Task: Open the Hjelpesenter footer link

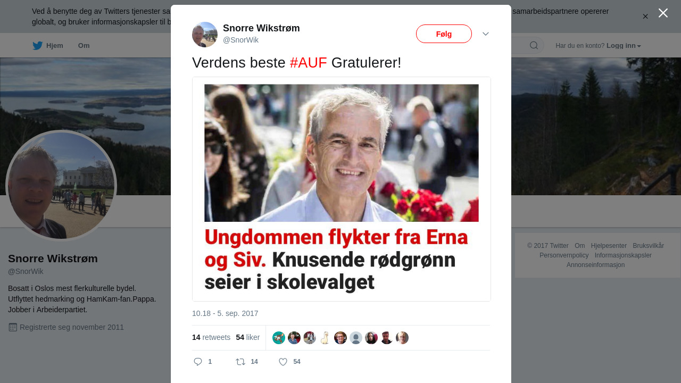Action: point(609,246)
